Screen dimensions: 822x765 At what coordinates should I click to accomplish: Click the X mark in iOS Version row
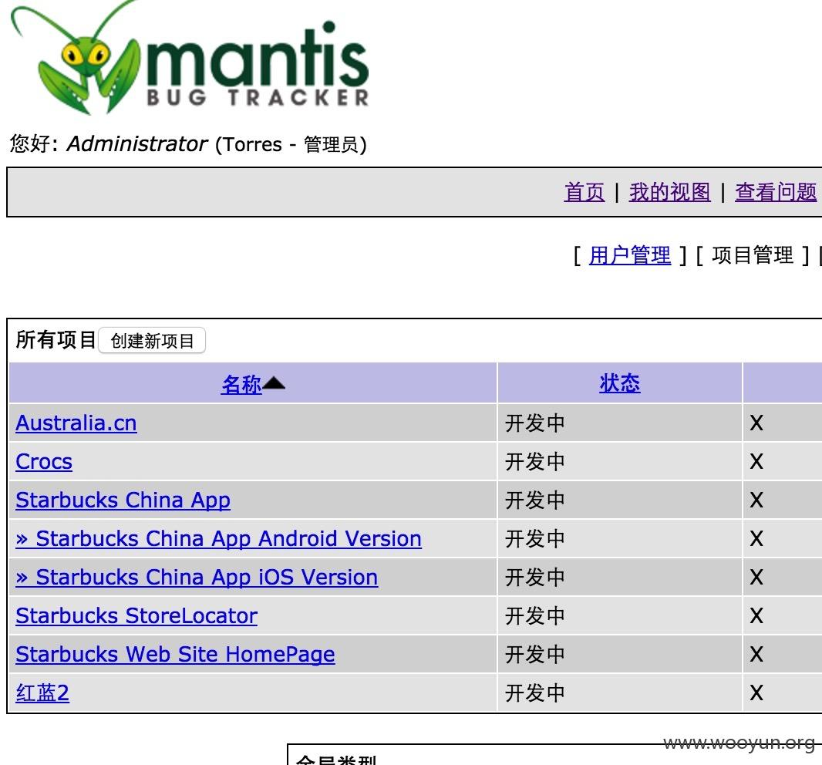[x=756, y=578]
